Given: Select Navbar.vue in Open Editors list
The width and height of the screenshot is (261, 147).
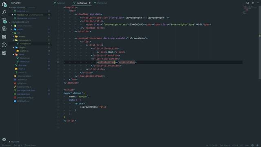Looking at the screenshot, I should [30, 15].
